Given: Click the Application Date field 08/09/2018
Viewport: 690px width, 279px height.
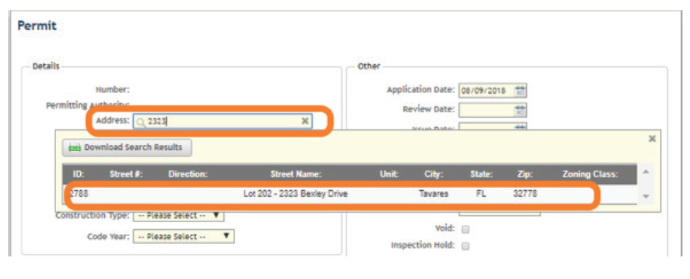Looking at the screenshot, I should click(x=486, y=91).
